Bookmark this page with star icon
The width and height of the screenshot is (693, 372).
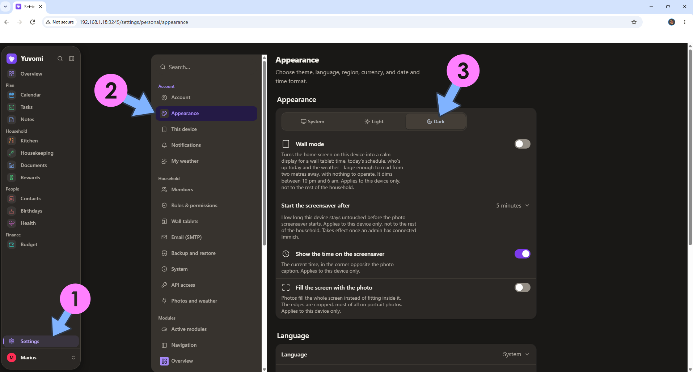pyautogui.click(x=634, y=22)
